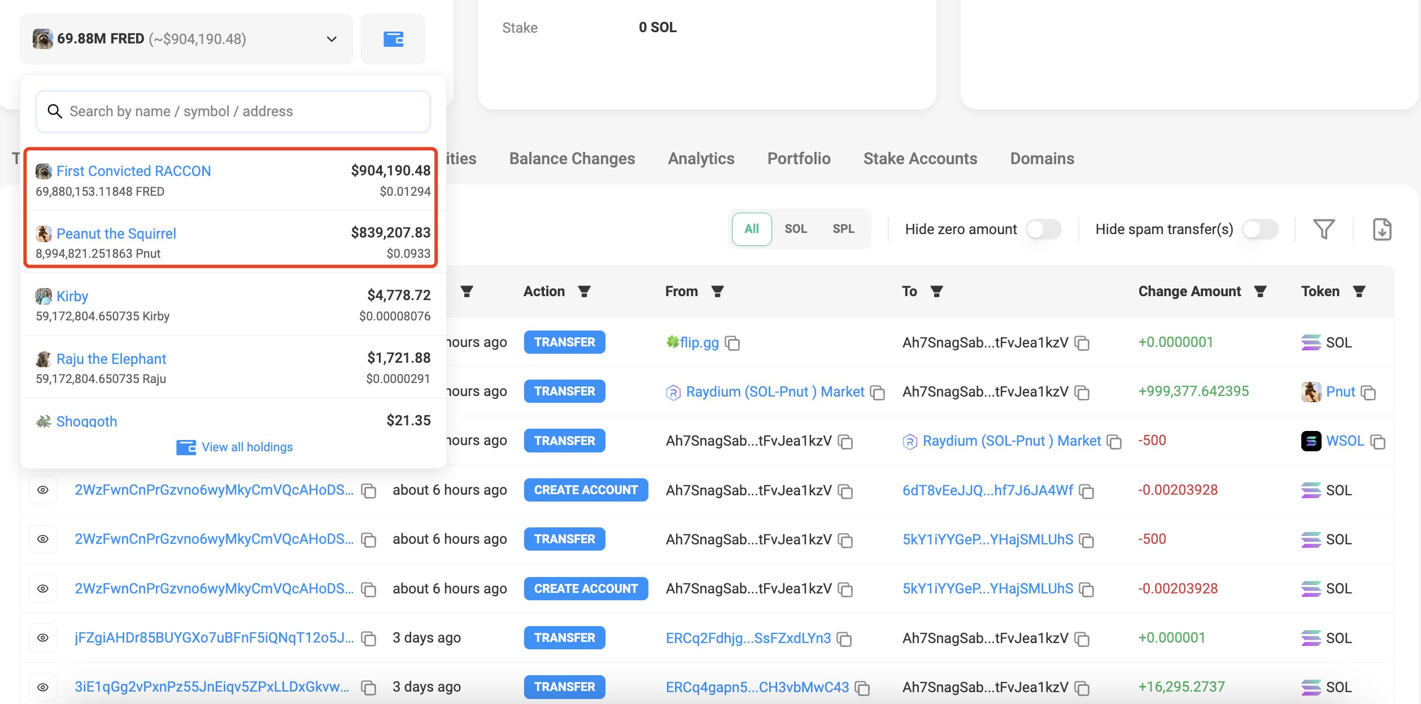Copy the Pnut token address
Image resolution: width=1421 pixels, height=704 pixels.
click(1368, 393)
